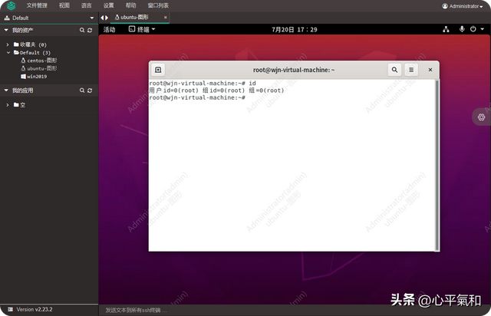Expand the 收藏夹 (0) folder
The width and height of the screenshot is (491, 316).
click(8, 44)
